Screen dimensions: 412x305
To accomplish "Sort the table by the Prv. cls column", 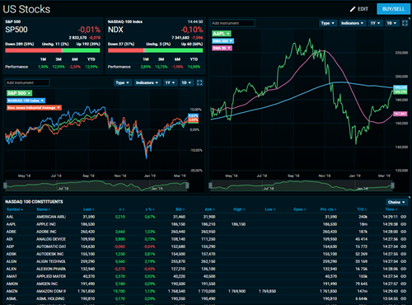I will tap(328, 209).
